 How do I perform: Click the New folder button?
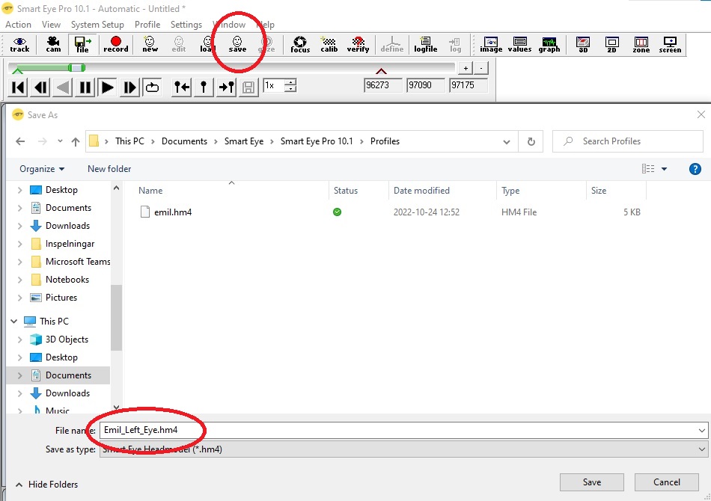coord(109,169)
